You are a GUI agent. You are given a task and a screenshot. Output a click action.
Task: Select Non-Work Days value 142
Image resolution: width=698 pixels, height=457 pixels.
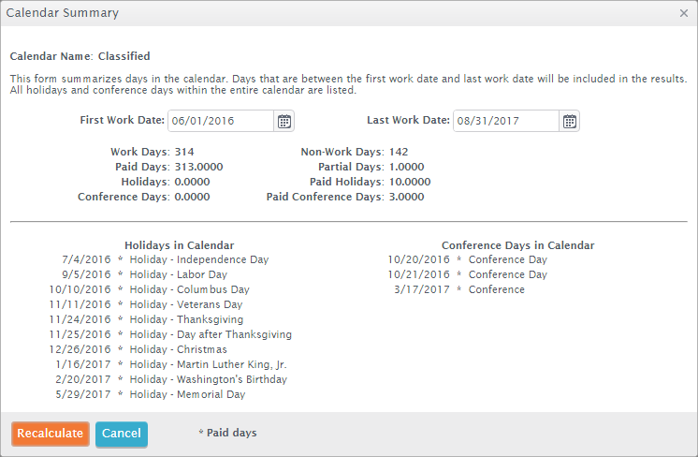pyautogui.click(x=399, y=152)
